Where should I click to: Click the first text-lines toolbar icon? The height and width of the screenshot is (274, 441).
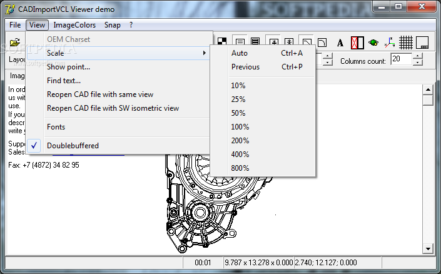point(240,41)
